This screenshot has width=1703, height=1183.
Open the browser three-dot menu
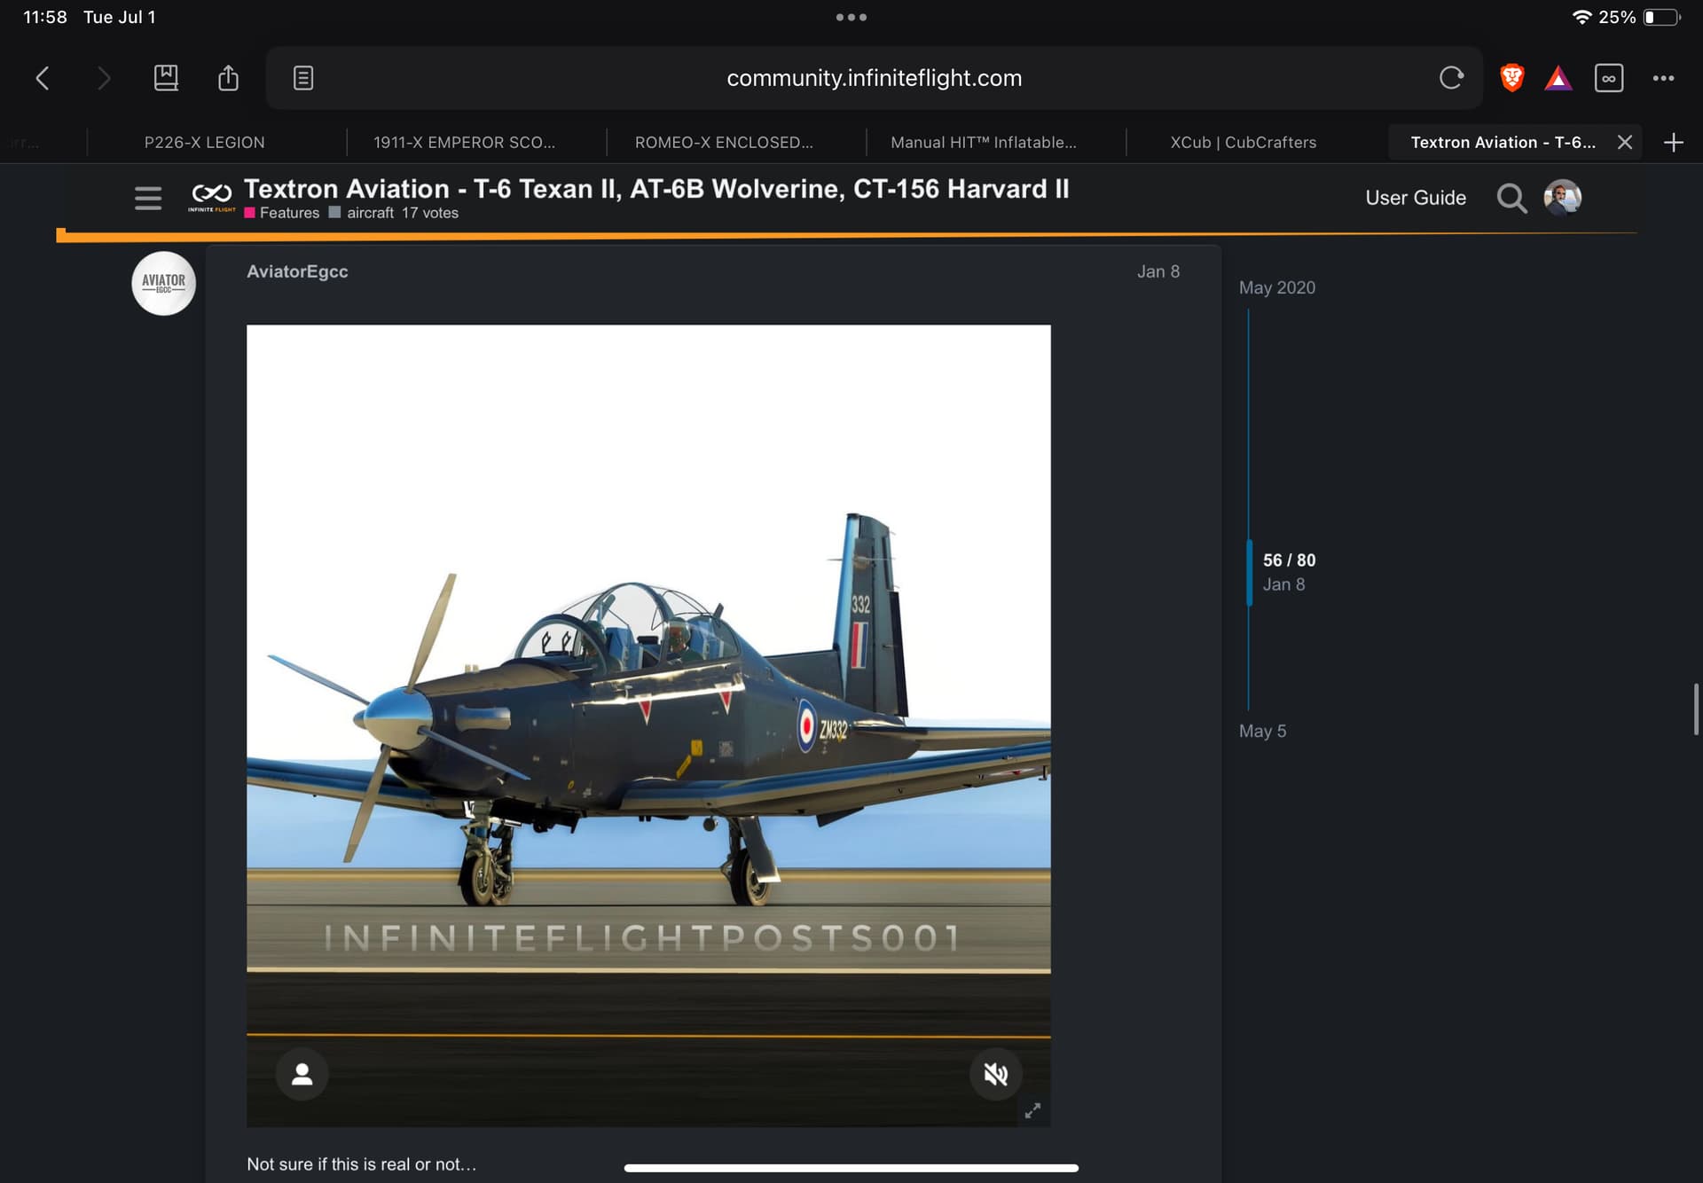(x=1663, y=78)
